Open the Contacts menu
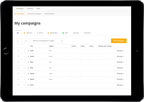 click(x=30, y=8)
